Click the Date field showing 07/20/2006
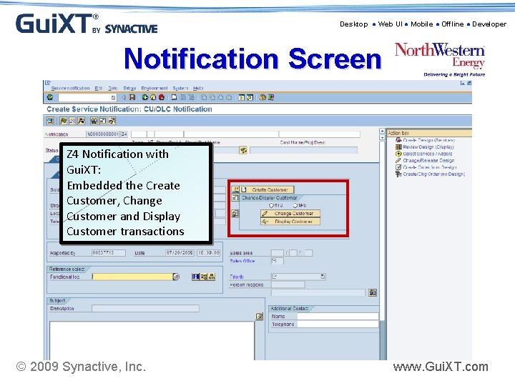 (180, 253)
